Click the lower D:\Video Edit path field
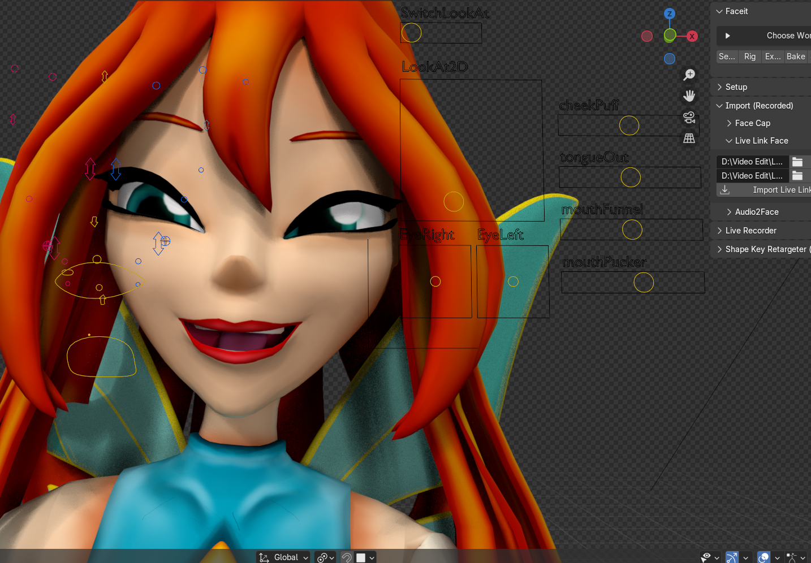This screenshot has height=563, width=811. (x=752, y=176)
